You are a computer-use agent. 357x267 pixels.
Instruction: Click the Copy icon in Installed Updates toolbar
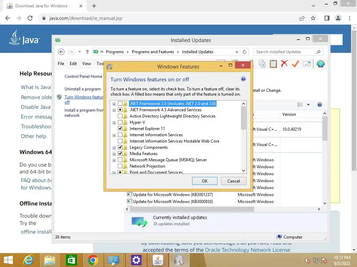[x=262, y=64]
